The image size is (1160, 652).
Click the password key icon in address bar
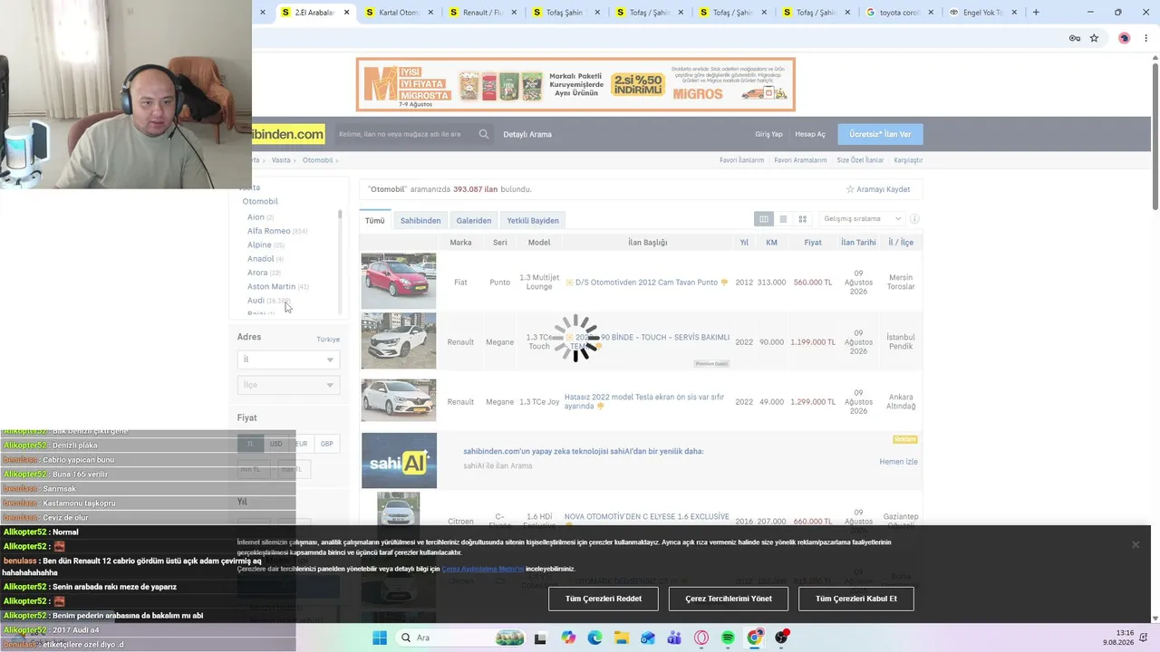[1074, 38]
